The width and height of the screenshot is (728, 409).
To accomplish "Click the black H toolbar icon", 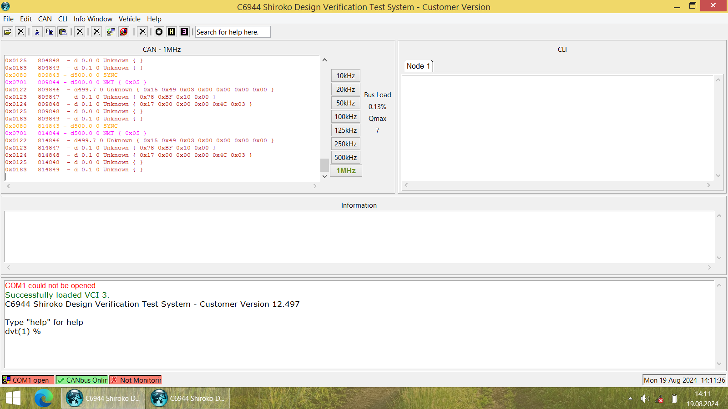I will point(172,32).
